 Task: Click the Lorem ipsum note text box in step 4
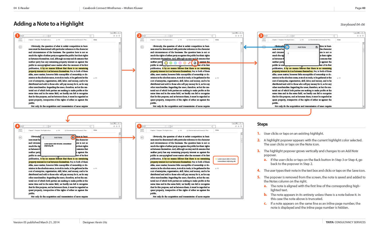[x=58, y=148]
